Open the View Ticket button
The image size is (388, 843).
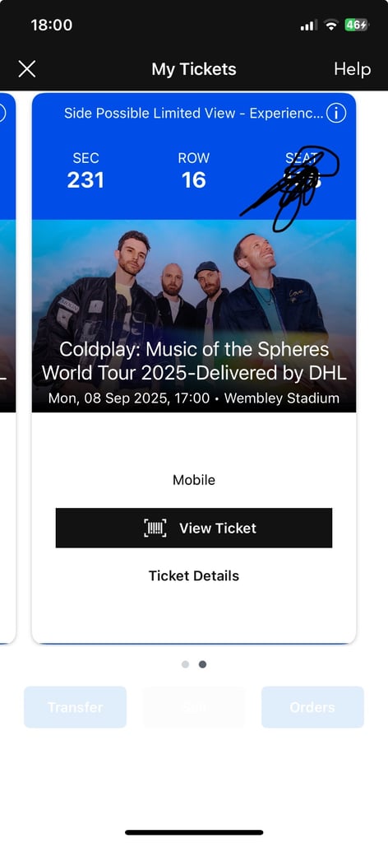click(x=194, y=528)
